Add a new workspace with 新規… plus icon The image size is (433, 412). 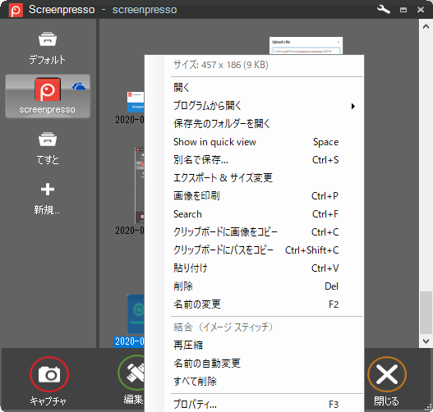47,199
